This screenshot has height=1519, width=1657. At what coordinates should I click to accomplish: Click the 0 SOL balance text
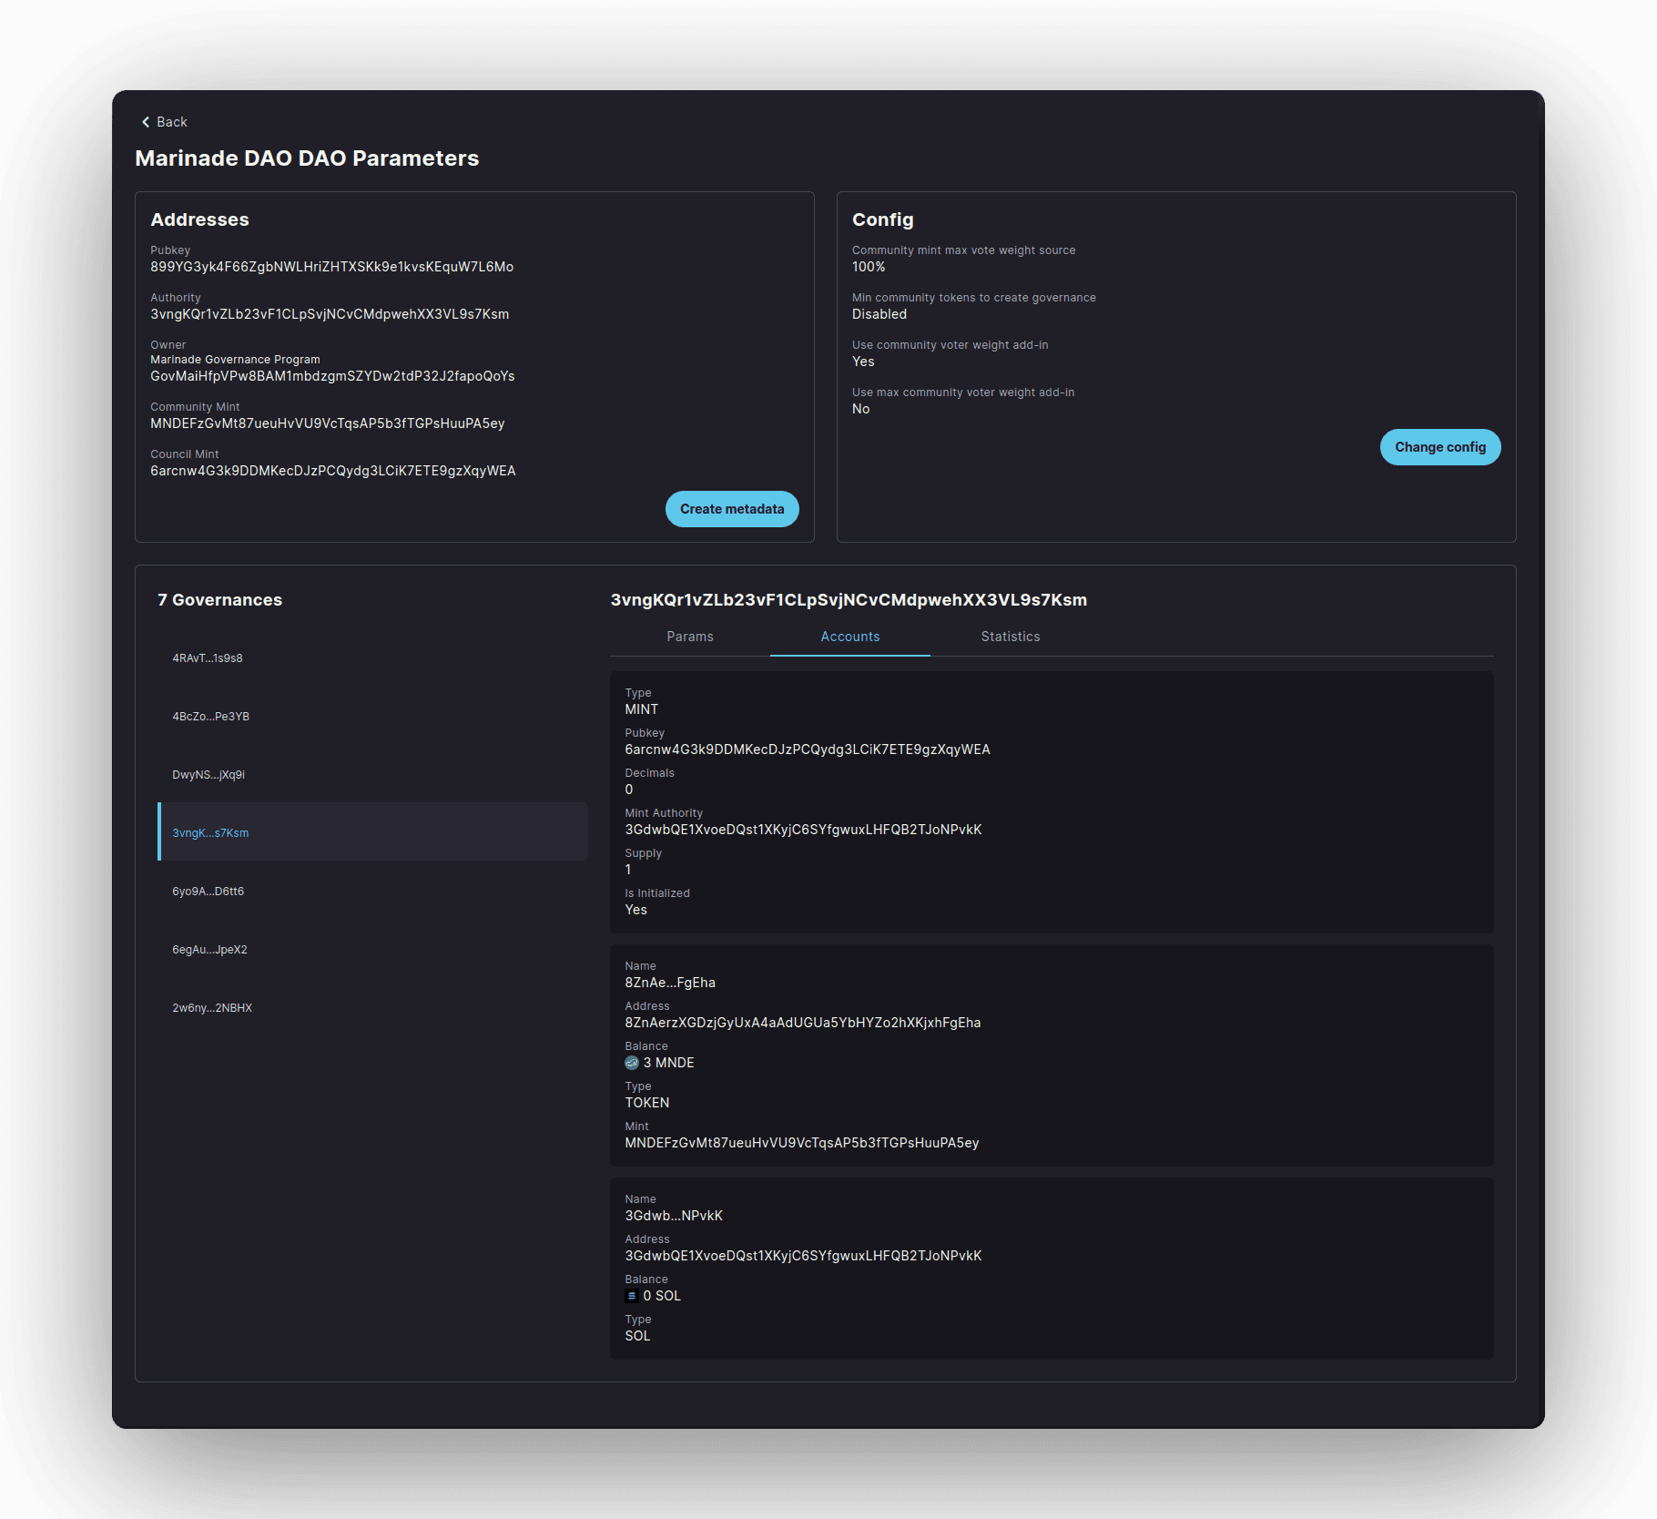click(x=662, y=1296)
